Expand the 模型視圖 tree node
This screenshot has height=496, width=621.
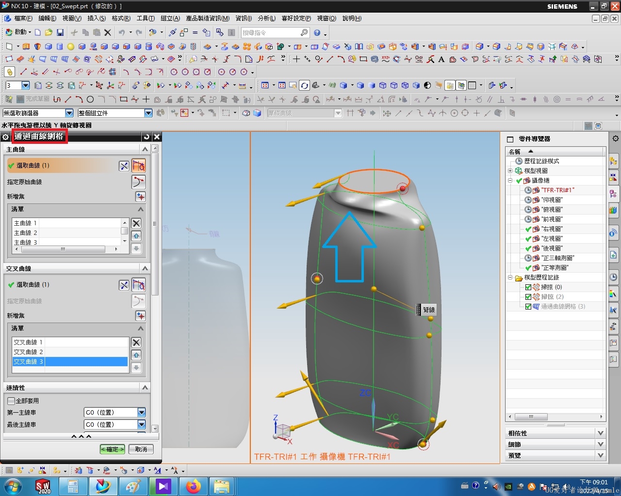point(510,170)
